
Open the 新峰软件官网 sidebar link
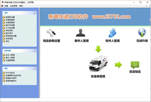[x=11, y=78]
